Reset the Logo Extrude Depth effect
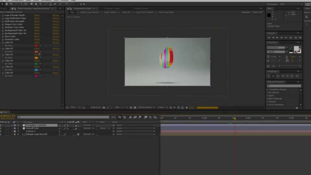 point(37,15)
